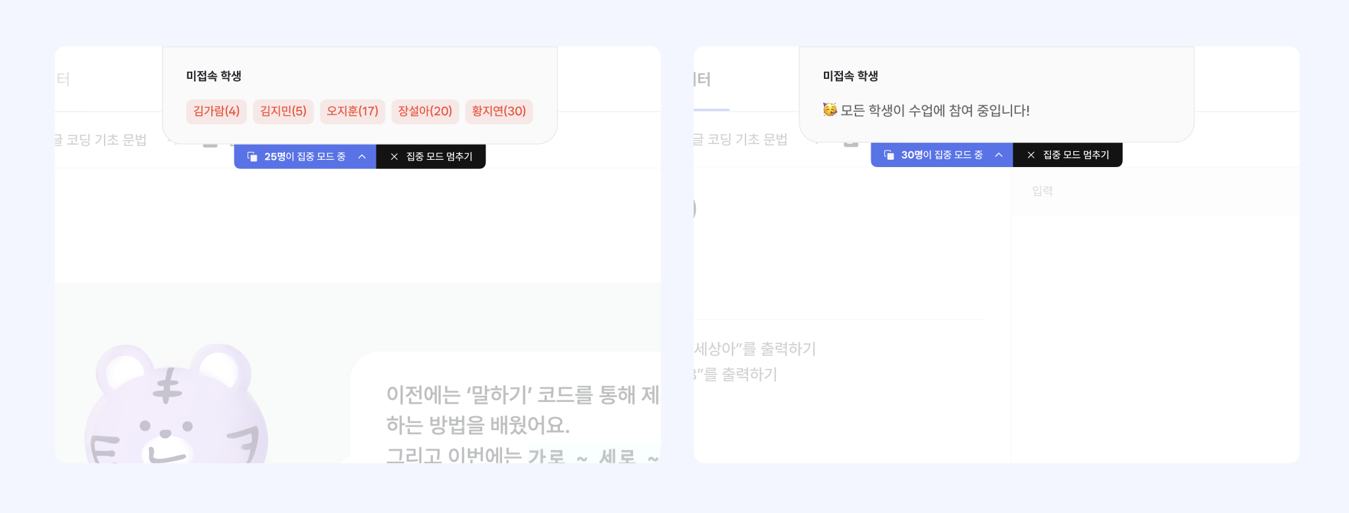Select the 김가람(4) student chip
Screen dimensions: 1349x513
pos(216,111)
